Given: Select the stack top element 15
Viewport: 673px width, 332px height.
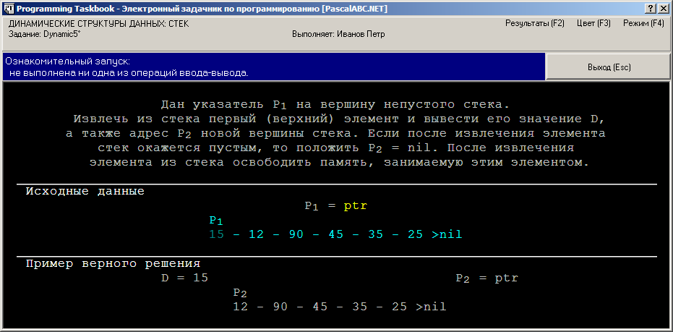Looking at the screenshot, I should pyautogui.click(x=217, y=234).
